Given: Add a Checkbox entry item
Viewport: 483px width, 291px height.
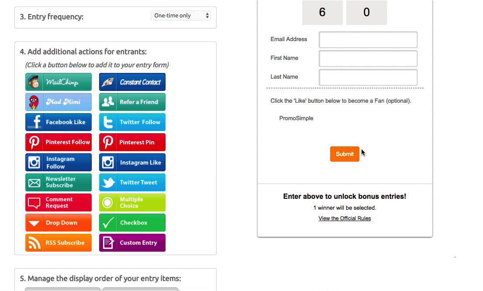Looking at the screenshot, I should pyautogui.click(x=132, y=223).
